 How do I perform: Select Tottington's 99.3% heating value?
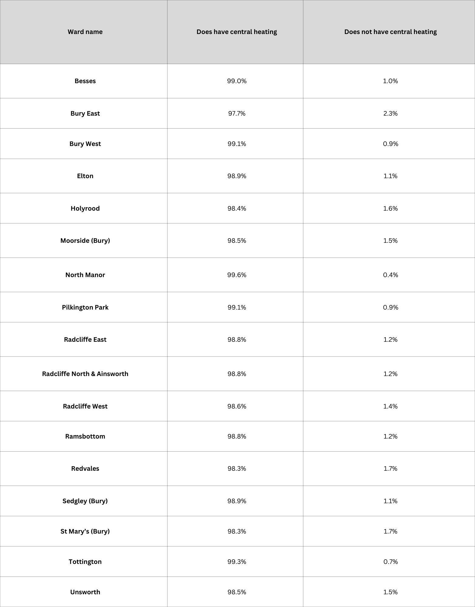pos(237,562)
